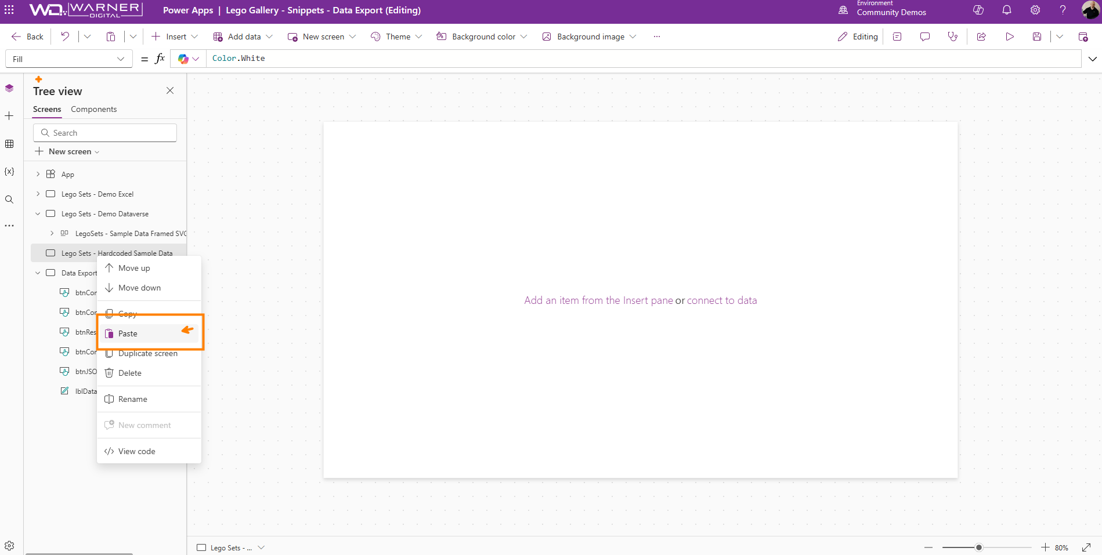Viewport: 1102px width, 555px height.
Task: Open the app launcher waffle icon
Action: 9,10
